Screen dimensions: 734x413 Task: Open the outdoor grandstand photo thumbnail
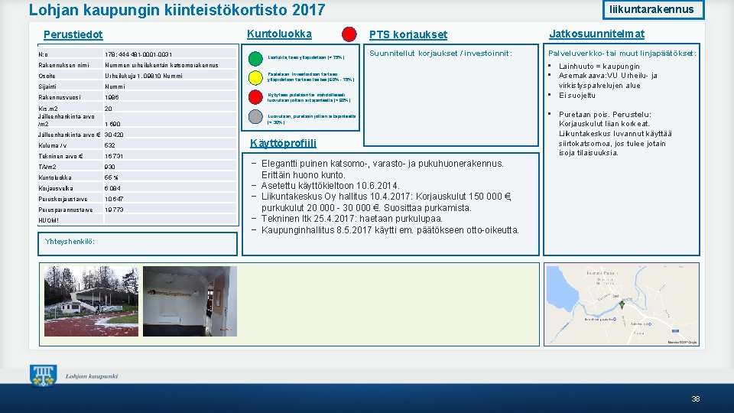tap(91, 301)
